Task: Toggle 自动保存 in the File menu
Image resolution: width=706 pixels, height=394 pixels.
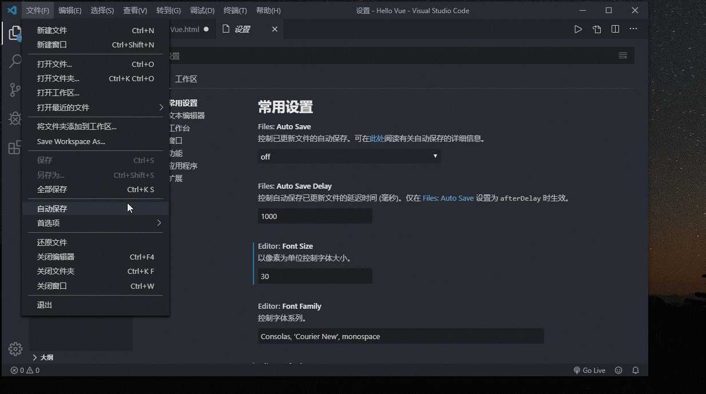Action: tap(96, 209)
